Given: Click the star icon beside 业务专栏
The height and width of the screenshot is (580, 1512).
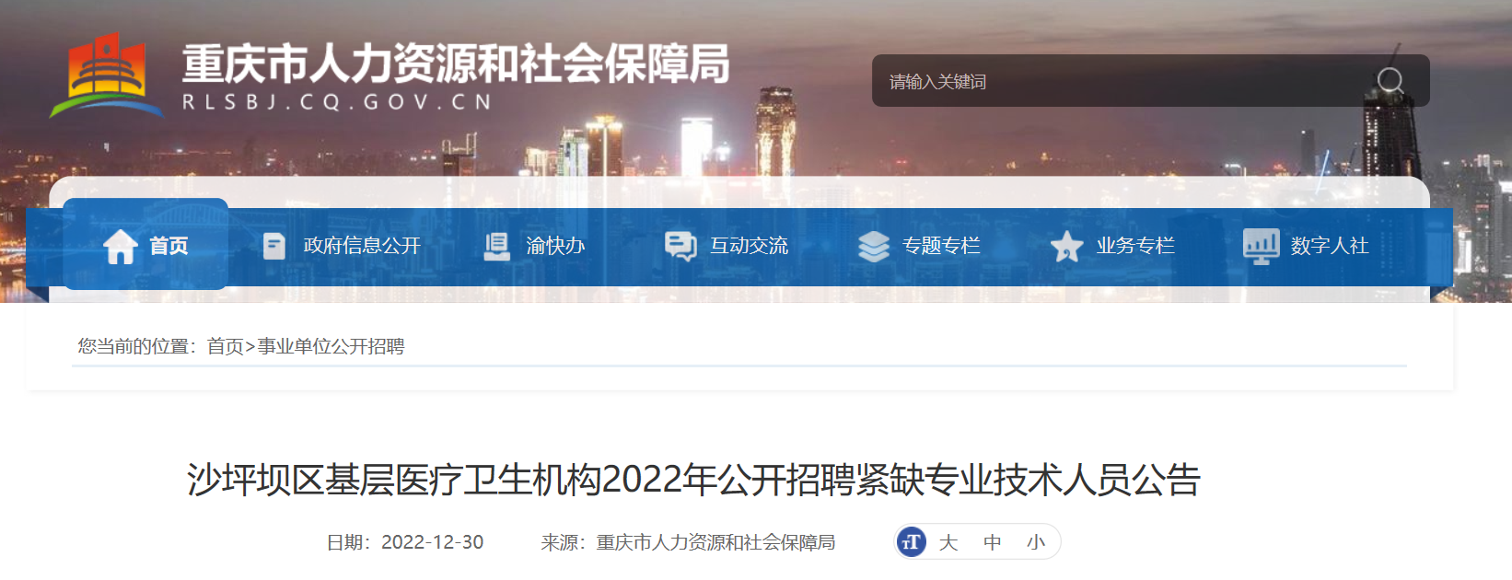Looking at the screenshot, I should click(1066, 246).
